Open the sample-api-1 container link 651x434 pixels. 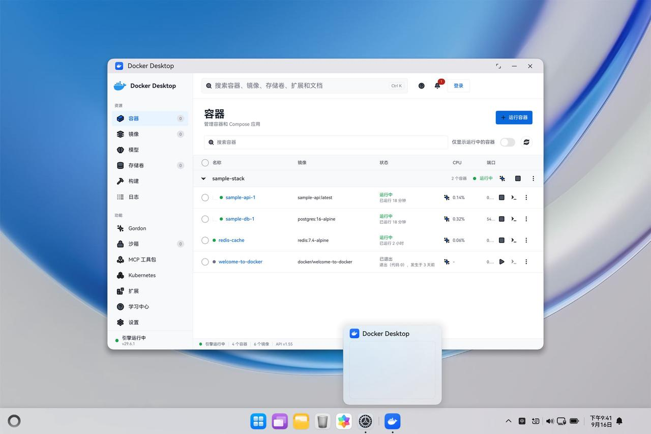[241, 197]
